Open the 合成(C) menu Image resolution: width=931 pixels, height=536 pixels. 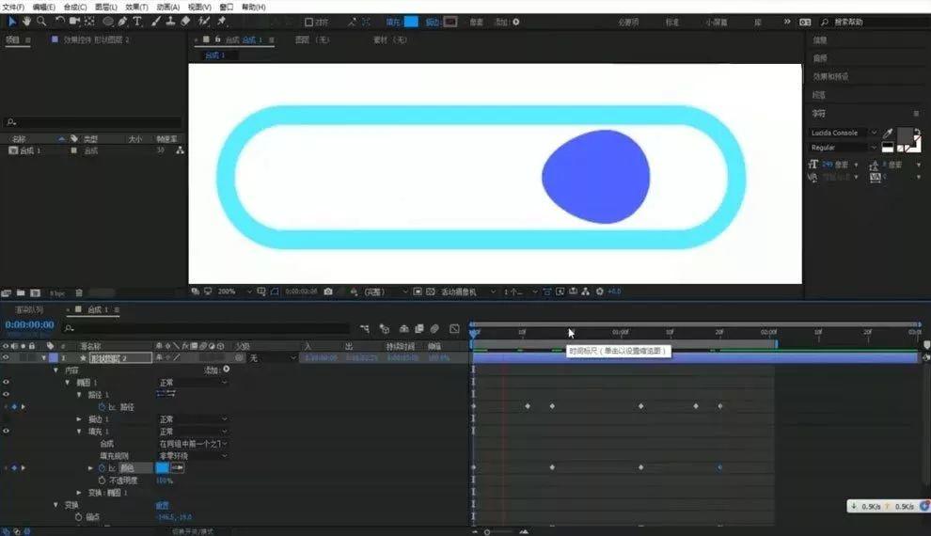click(x=75, y=8)
